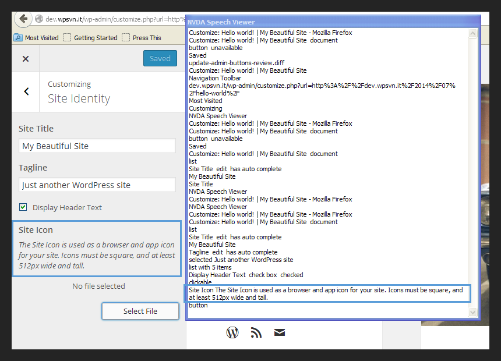Viewport: 501px width, 361px height.
Task: Click the "Site Identity" section heading
Action: [79, 99]
